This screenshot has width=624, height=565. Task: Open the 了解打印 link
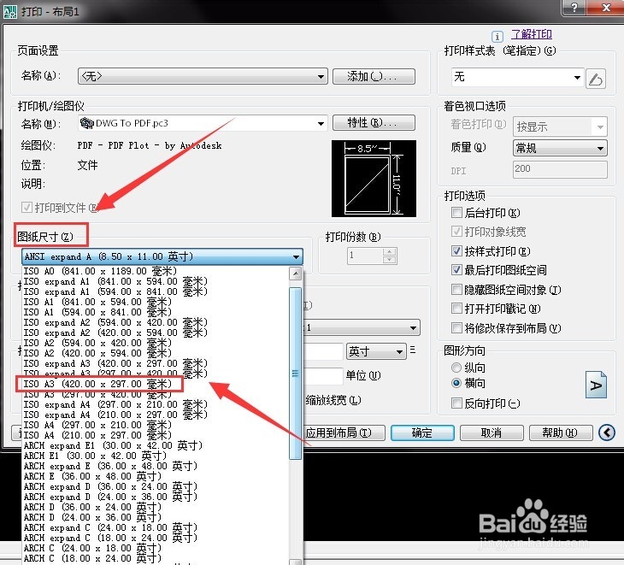(x=532, y=34)
